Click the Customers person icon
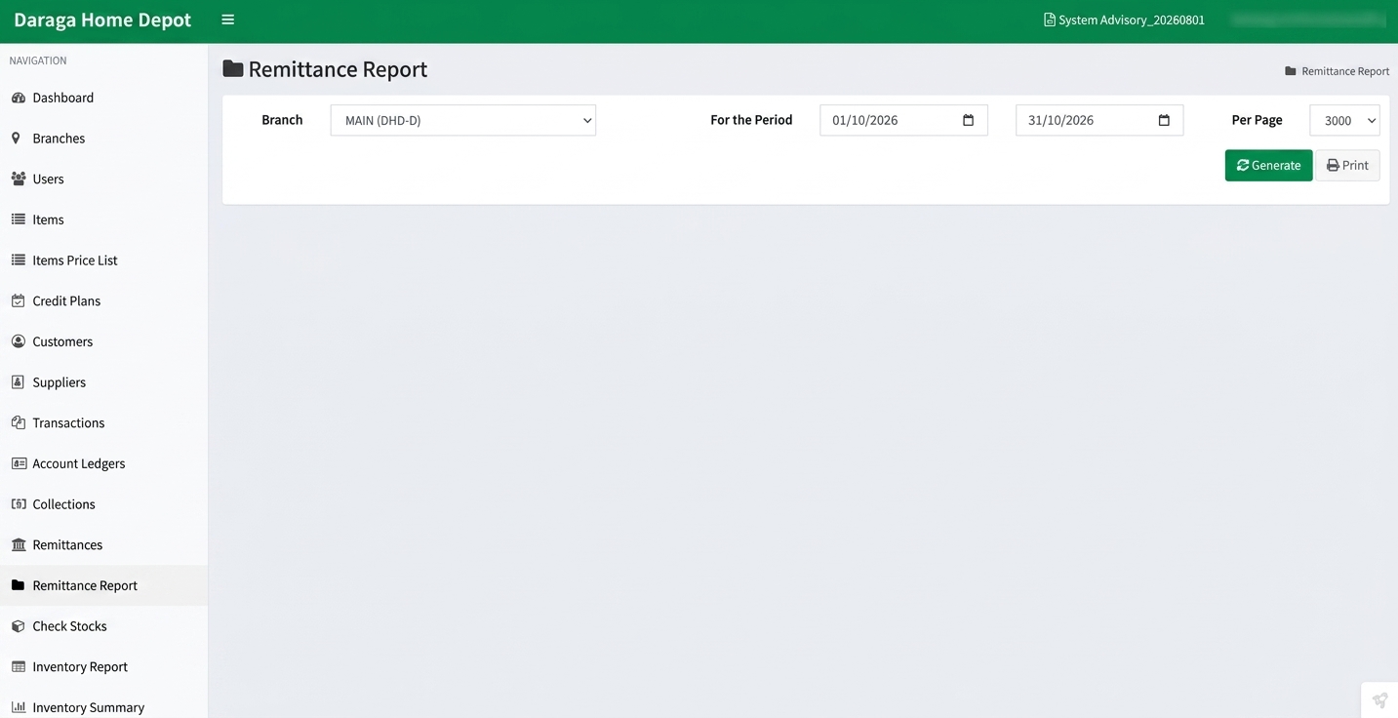Viewport: 1398px width, 718px height. 18,341
